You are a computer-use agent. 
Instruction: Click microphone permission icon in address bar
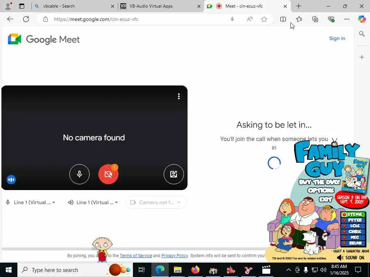232,19
